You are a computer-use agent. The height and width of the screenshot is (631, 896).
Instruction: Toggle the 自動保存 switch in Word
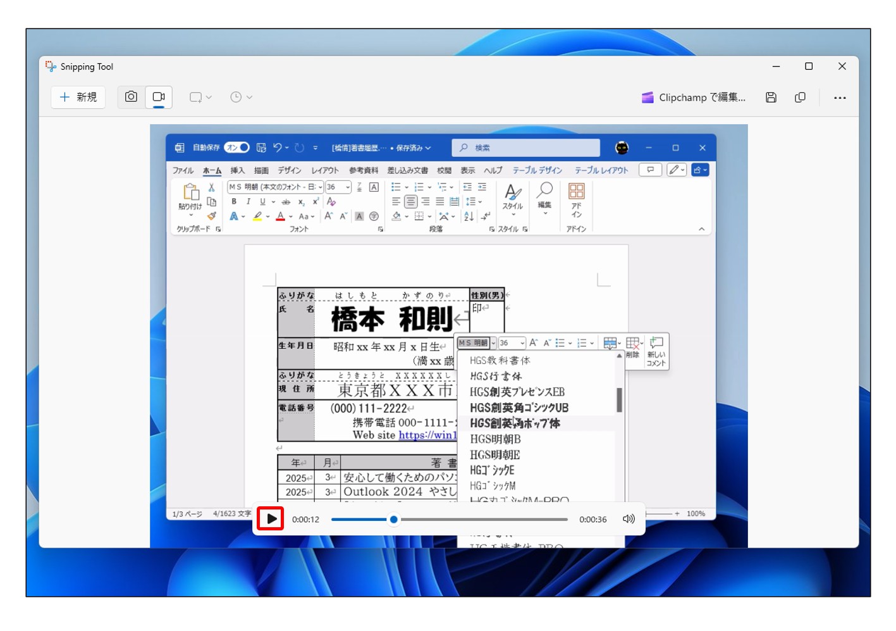[236, 147]
